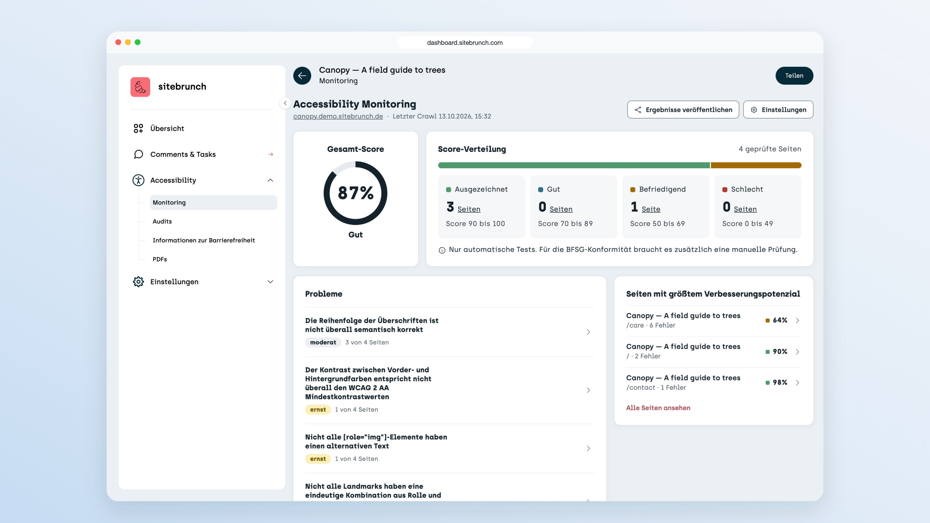Collapse the sidebar with chevron
This screenshot has width=930, height=523.
[x=285, y=103]
